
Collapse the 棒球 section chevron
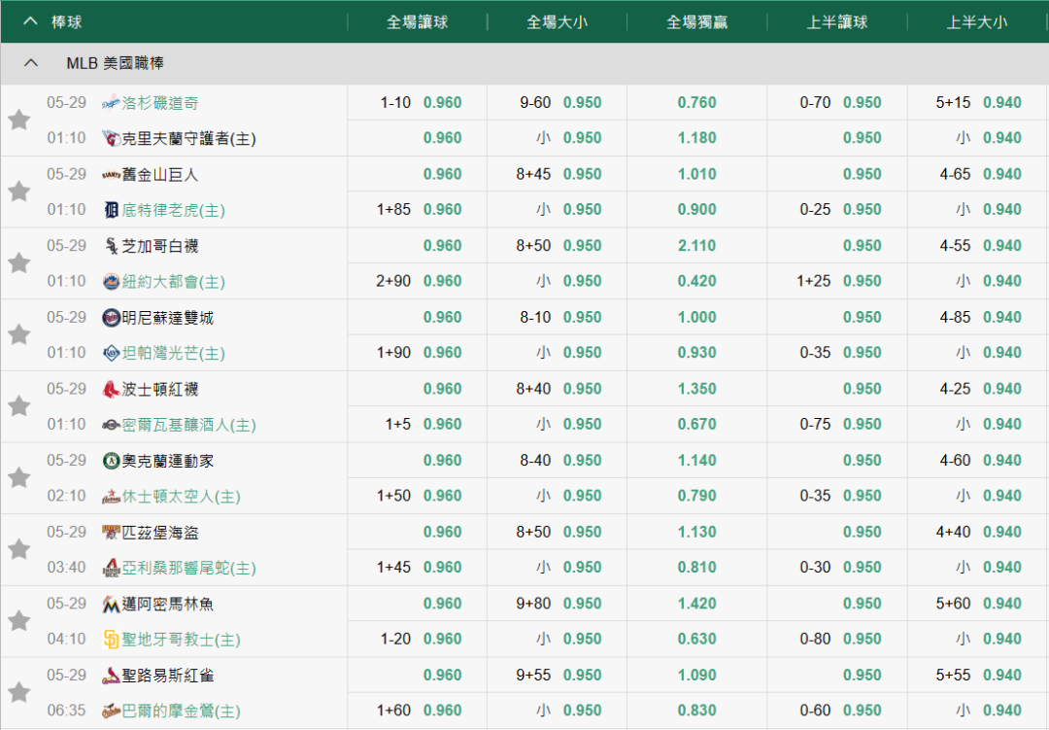[x=30, y=21]
